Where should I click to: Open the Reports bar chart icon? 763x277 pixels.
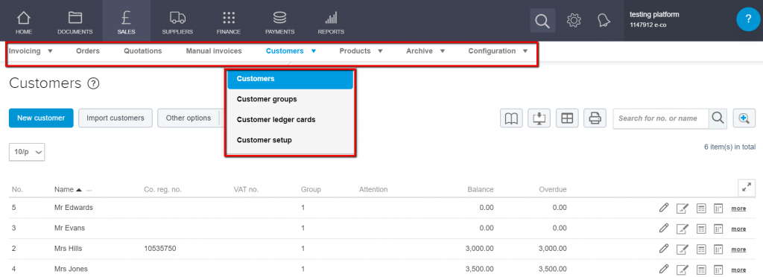pyautogui.click(x=331, y=19)
